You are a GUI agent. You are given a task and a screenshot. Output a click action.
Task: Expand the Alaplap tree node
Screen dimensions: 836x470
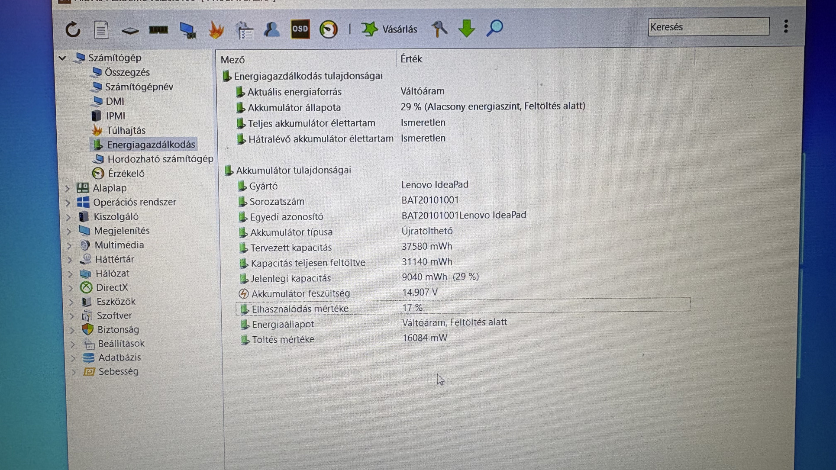click(x=67, y=188)
